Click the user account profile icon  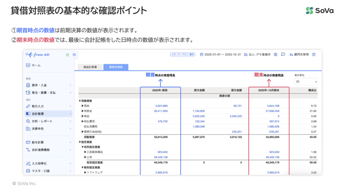[x=275, y=55]
